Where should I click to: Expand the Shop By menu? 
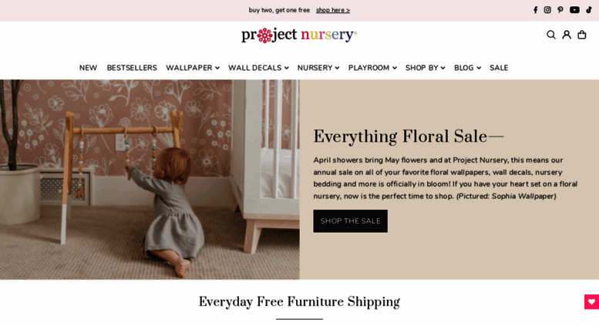426,68
